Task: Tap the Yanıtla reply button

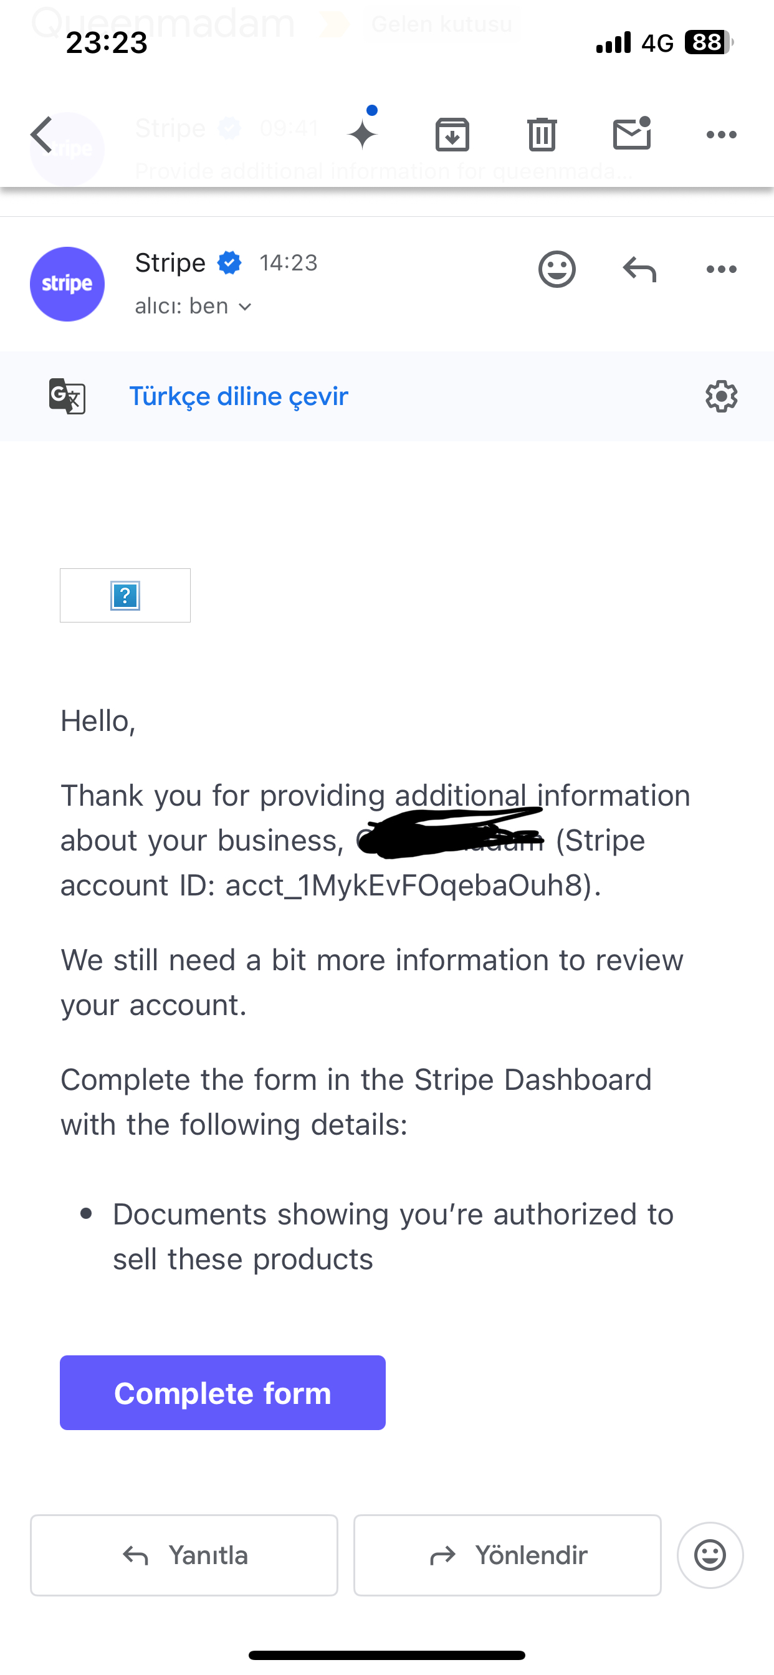Action: click(x=184, y=1555)
